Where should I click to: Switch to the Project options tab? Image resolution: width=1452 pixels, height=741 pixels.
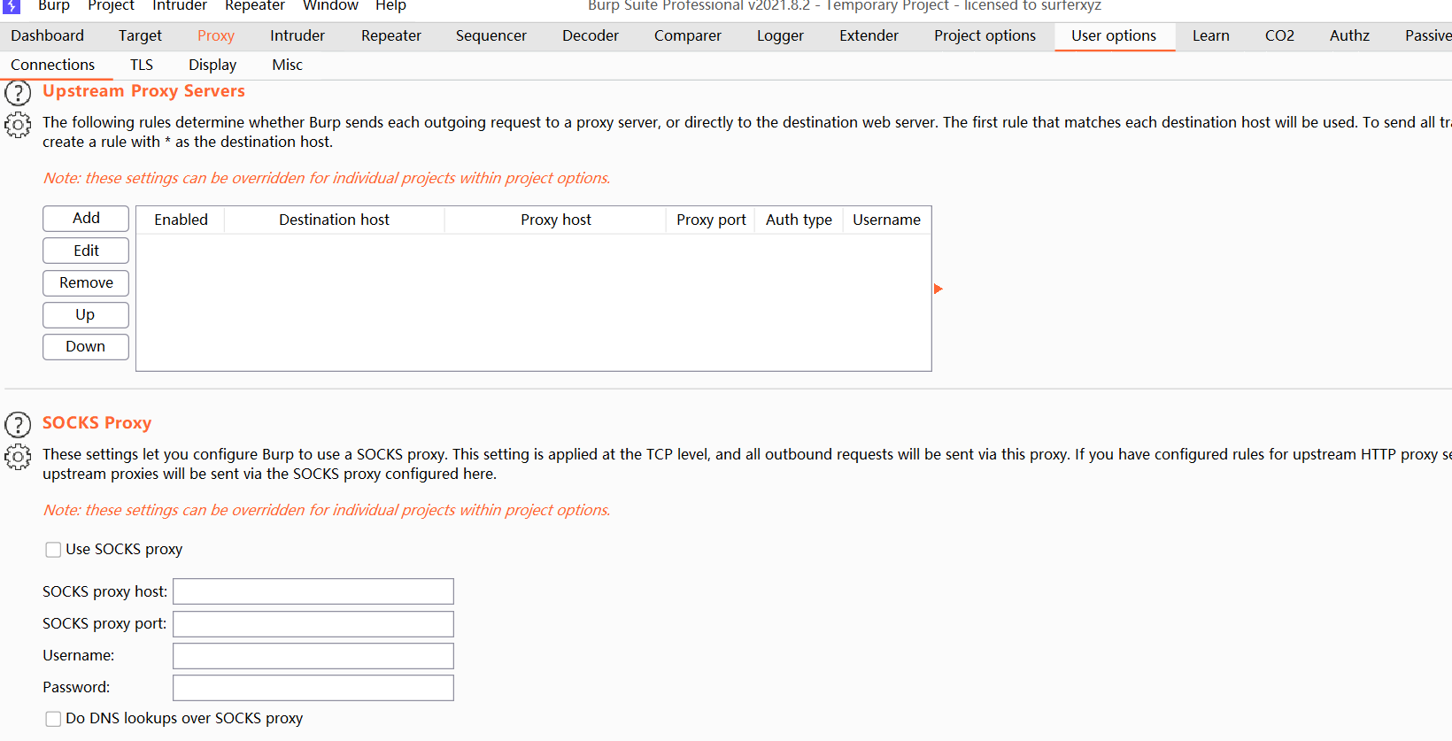tap(985, 35)
